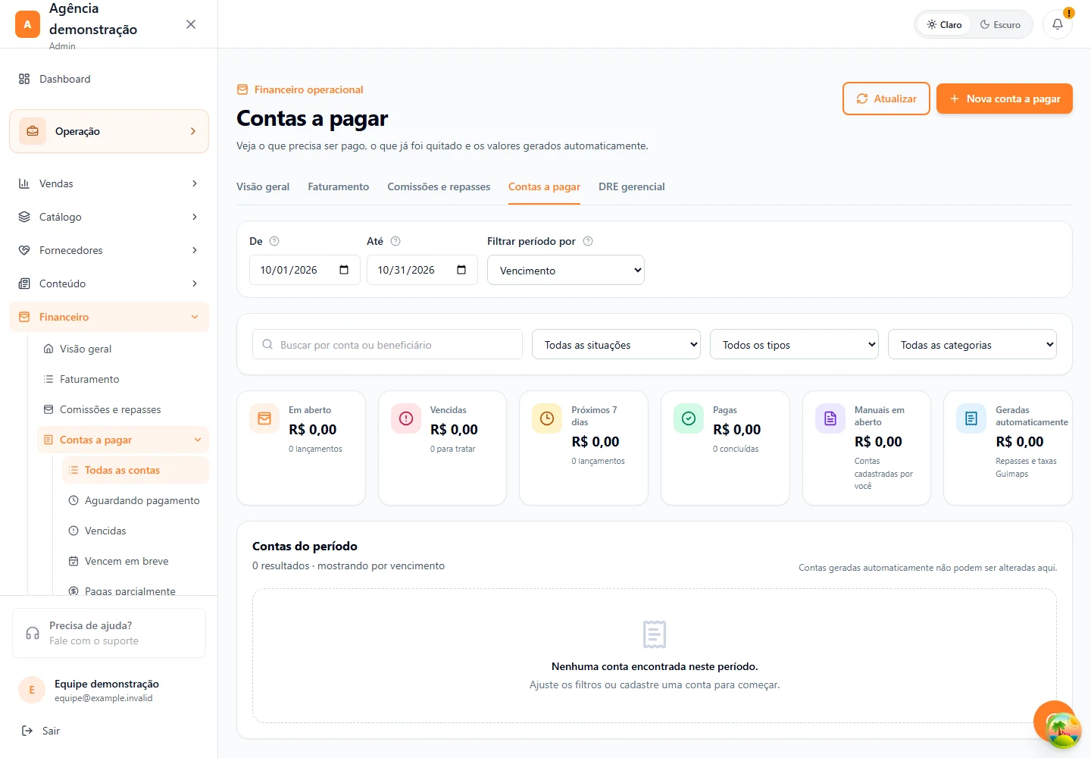Switch to Escuro dark theme

pos(1000,24)
